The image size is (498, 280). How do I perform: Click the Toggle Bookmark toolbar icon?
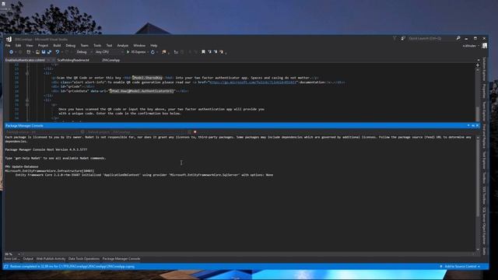pos(203,52)
